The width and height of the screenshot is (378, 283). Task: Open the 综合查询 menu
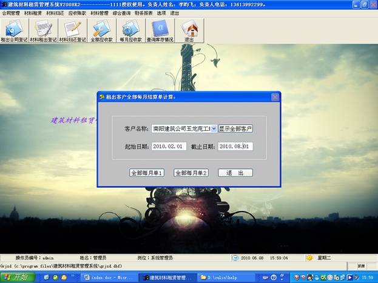[122, 13]
